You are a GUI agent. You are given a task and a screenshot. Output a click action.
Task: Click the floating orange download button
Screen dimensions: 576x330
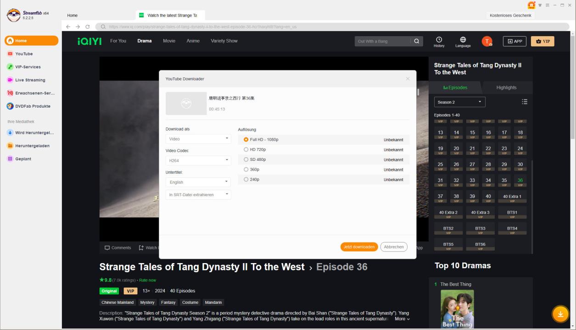click(x=560, y=314)
